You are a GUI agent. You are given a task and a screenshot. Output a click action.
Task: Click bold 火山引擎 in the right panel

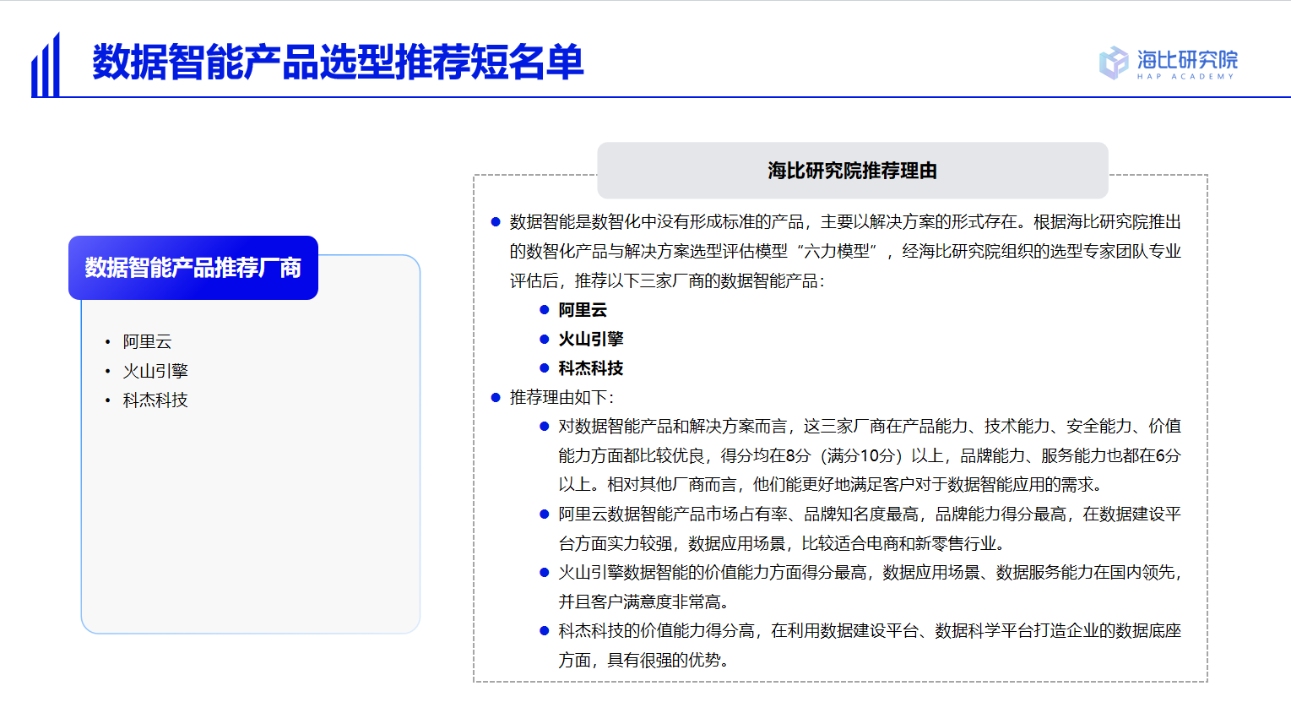[591, 339]
